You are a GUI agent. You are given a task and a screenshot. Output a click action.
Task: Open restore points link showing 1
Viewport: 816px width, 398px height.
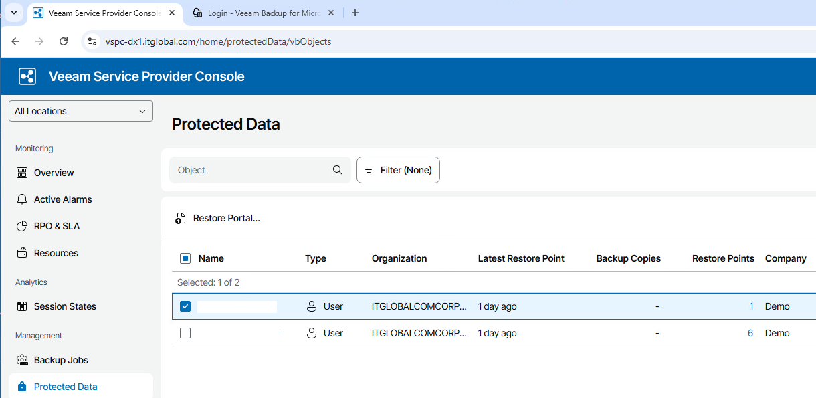click(751, 306)
